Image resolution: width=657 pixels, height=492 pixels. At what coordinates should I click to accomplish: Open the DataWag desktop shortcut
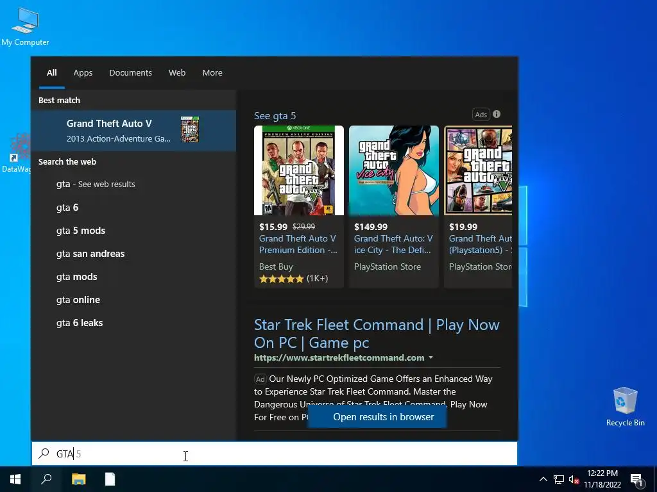pyautogui.click(x=16, y=153)
